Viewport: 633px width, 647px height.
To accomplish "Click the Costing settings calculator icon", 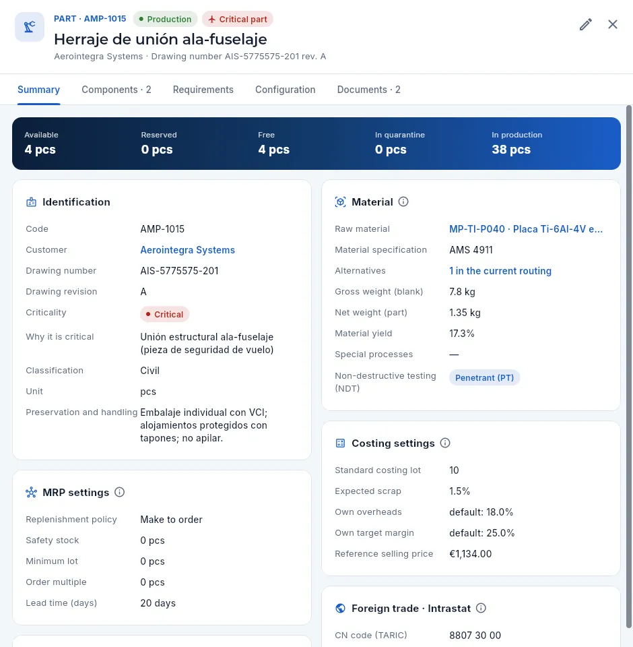I will 340,443.
